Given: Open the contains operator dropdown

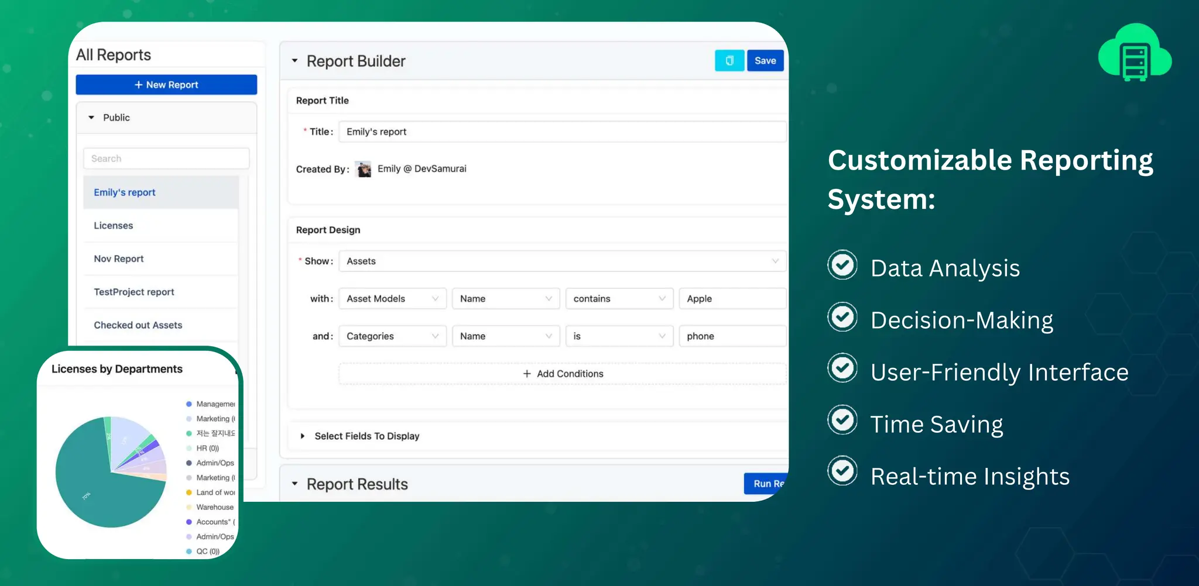Looking at the screenshot, I should pos(619,299).
